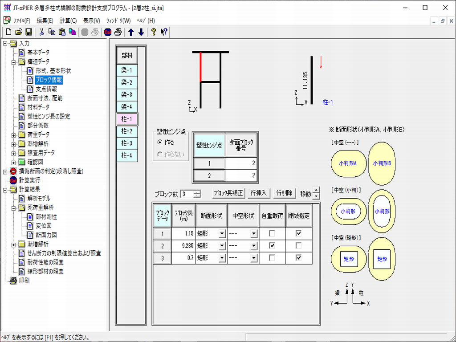This screenshot has height=342, width=456.
Task: Save the file using the floppy disk icon
Action: pos(28,32)
